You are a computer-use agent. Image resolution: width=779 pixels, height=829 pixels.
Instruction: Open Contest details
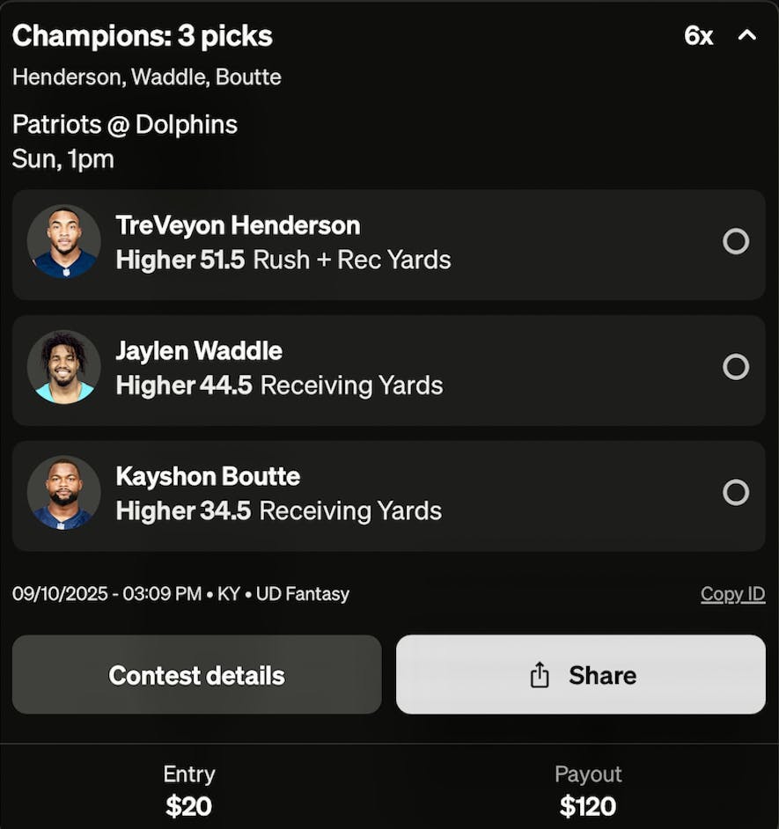(197, 675)
